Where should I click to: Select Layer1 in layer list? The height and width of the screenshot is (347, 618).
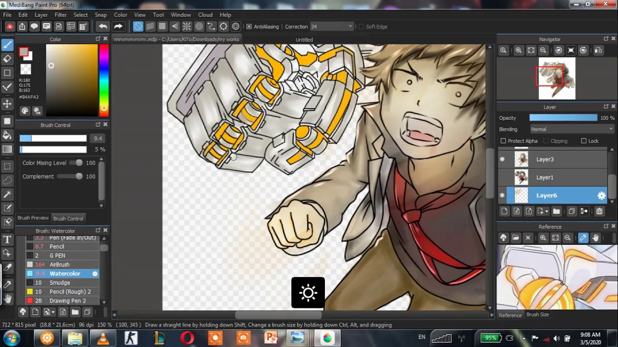(x=552, y=177)
